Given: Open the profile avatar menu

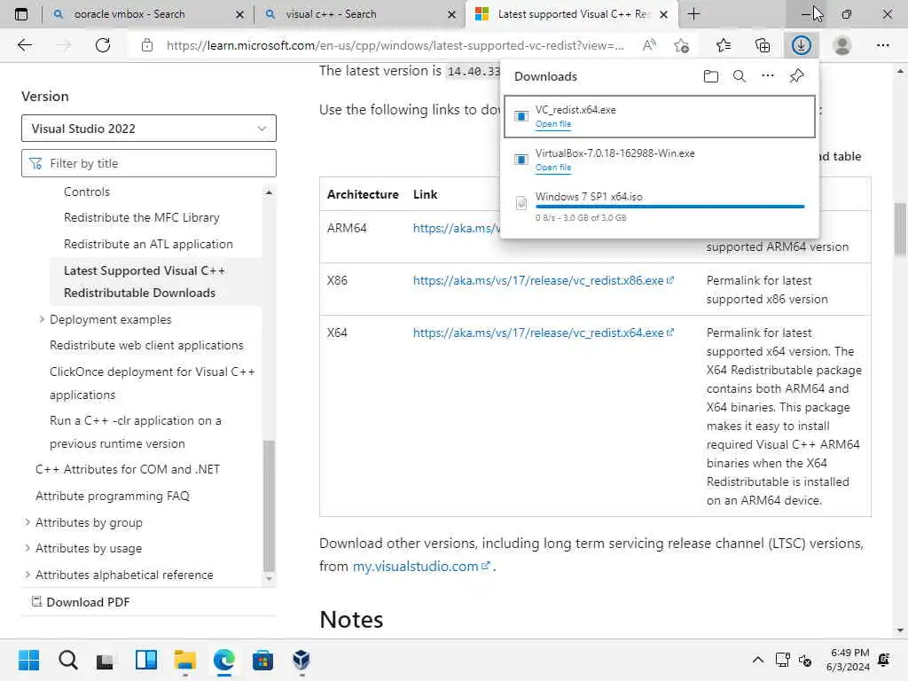Looking at the screenshot, I should click(x=842, y=45).
